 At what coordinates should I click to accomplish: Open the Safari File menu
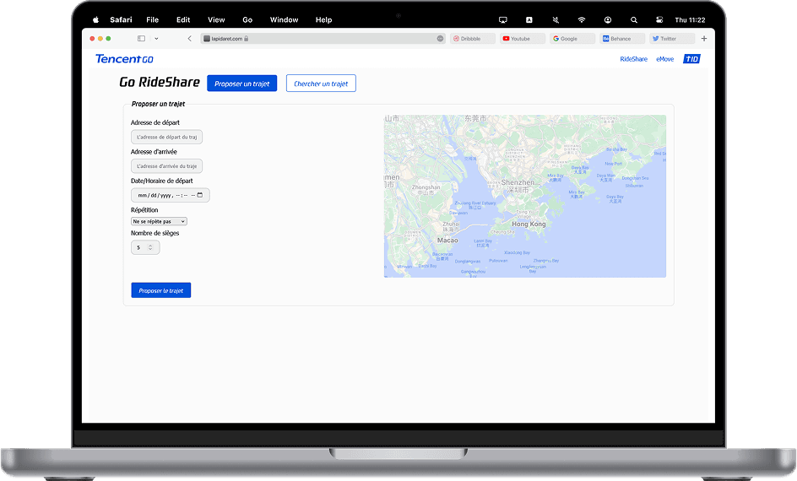click(152, 19)
